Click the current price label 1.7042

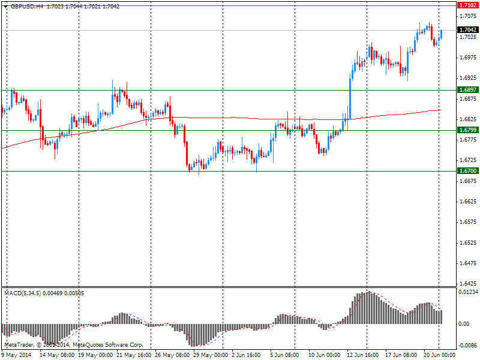coord(468,29)
